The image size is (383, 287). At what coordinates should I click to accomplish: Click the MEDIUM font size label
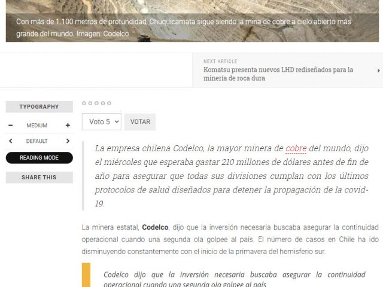click(37, 126)
